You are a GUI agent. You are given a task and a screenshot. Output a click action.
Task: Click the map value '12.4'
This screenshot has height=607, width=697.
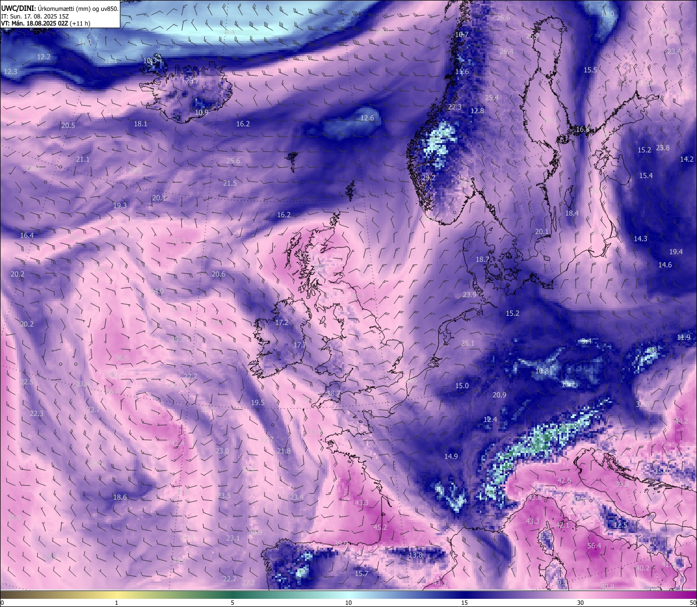click(x=490, y=420)
